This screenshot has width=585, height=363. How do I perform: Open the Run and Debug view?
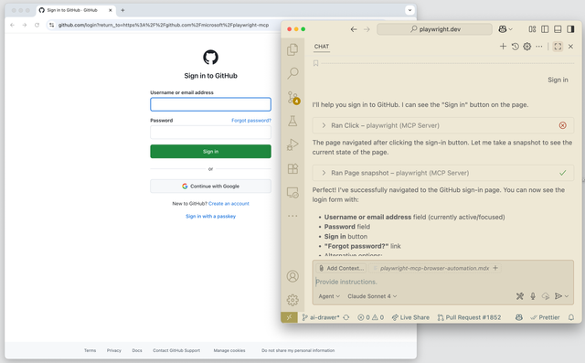tap(292, 144)
